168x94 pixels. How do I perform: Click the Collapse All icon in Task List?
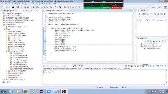click(x=161, y=14)
